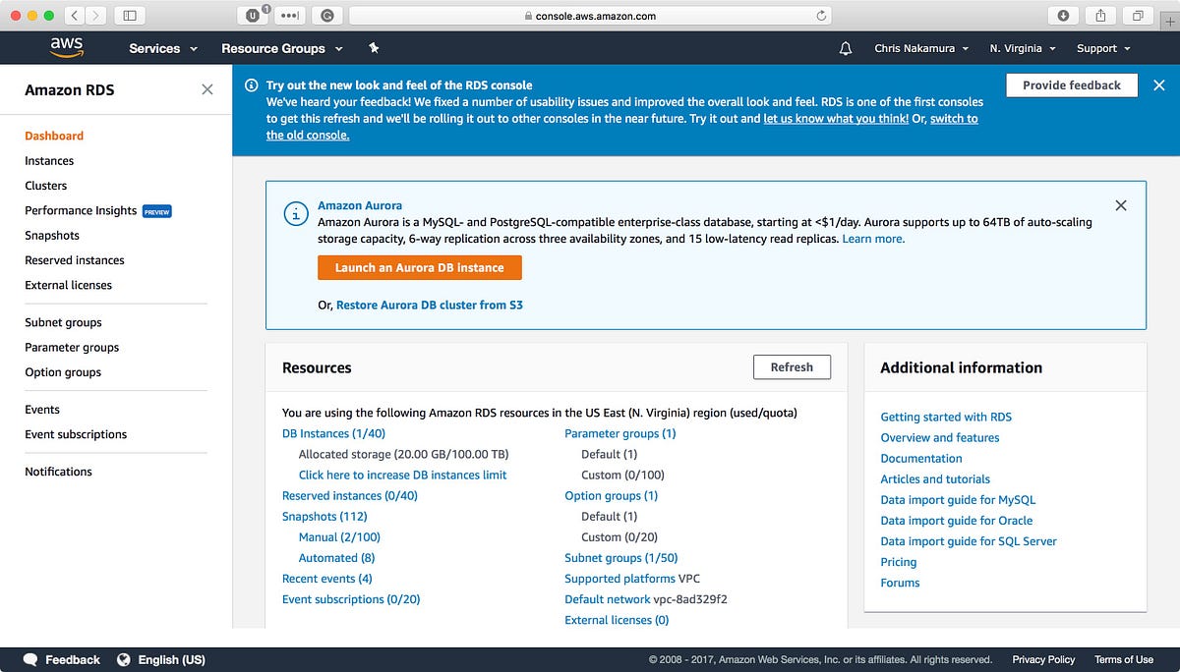The image size is (1180, 672).
Task: Click the Refresh button in Resources
Action: (x=792, y=367)
